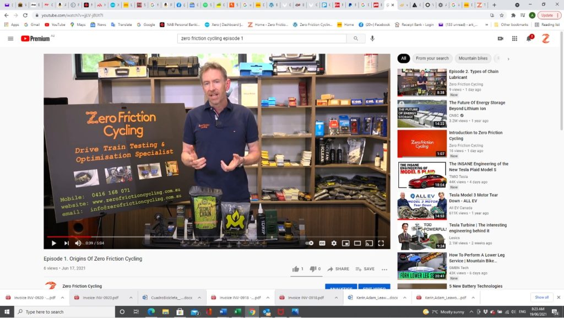Open the Windows Start menu

pyautogui.click(x=7, y=311)
